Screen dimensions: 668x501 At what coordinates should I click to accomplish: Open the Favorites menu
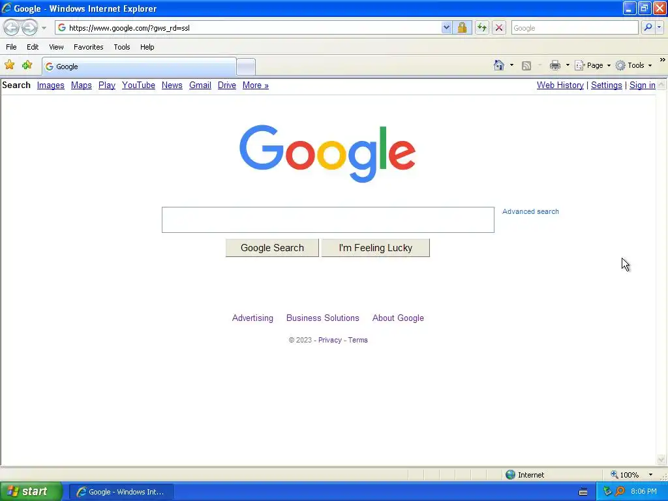[89, 47]
